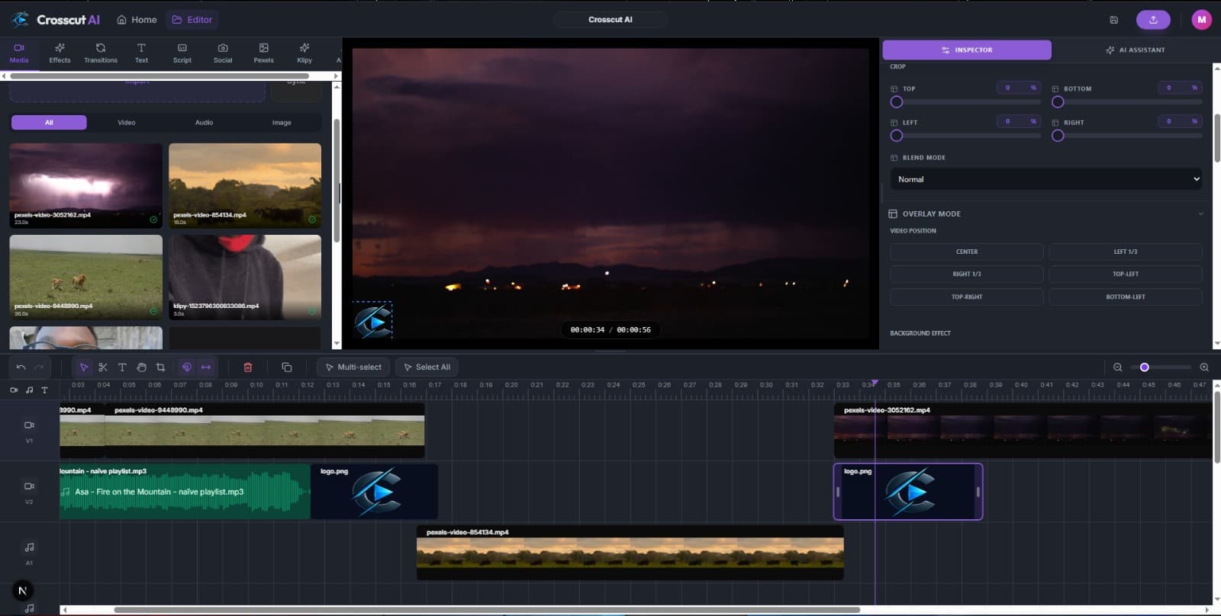Adjust the crop Bottom slider

click(x=1126, y=102)
